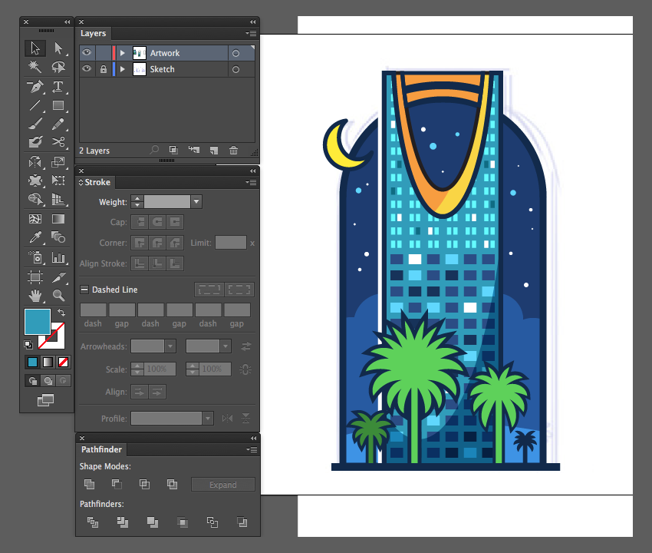Choose the Magic Wand tool

[x=35, y=67]
